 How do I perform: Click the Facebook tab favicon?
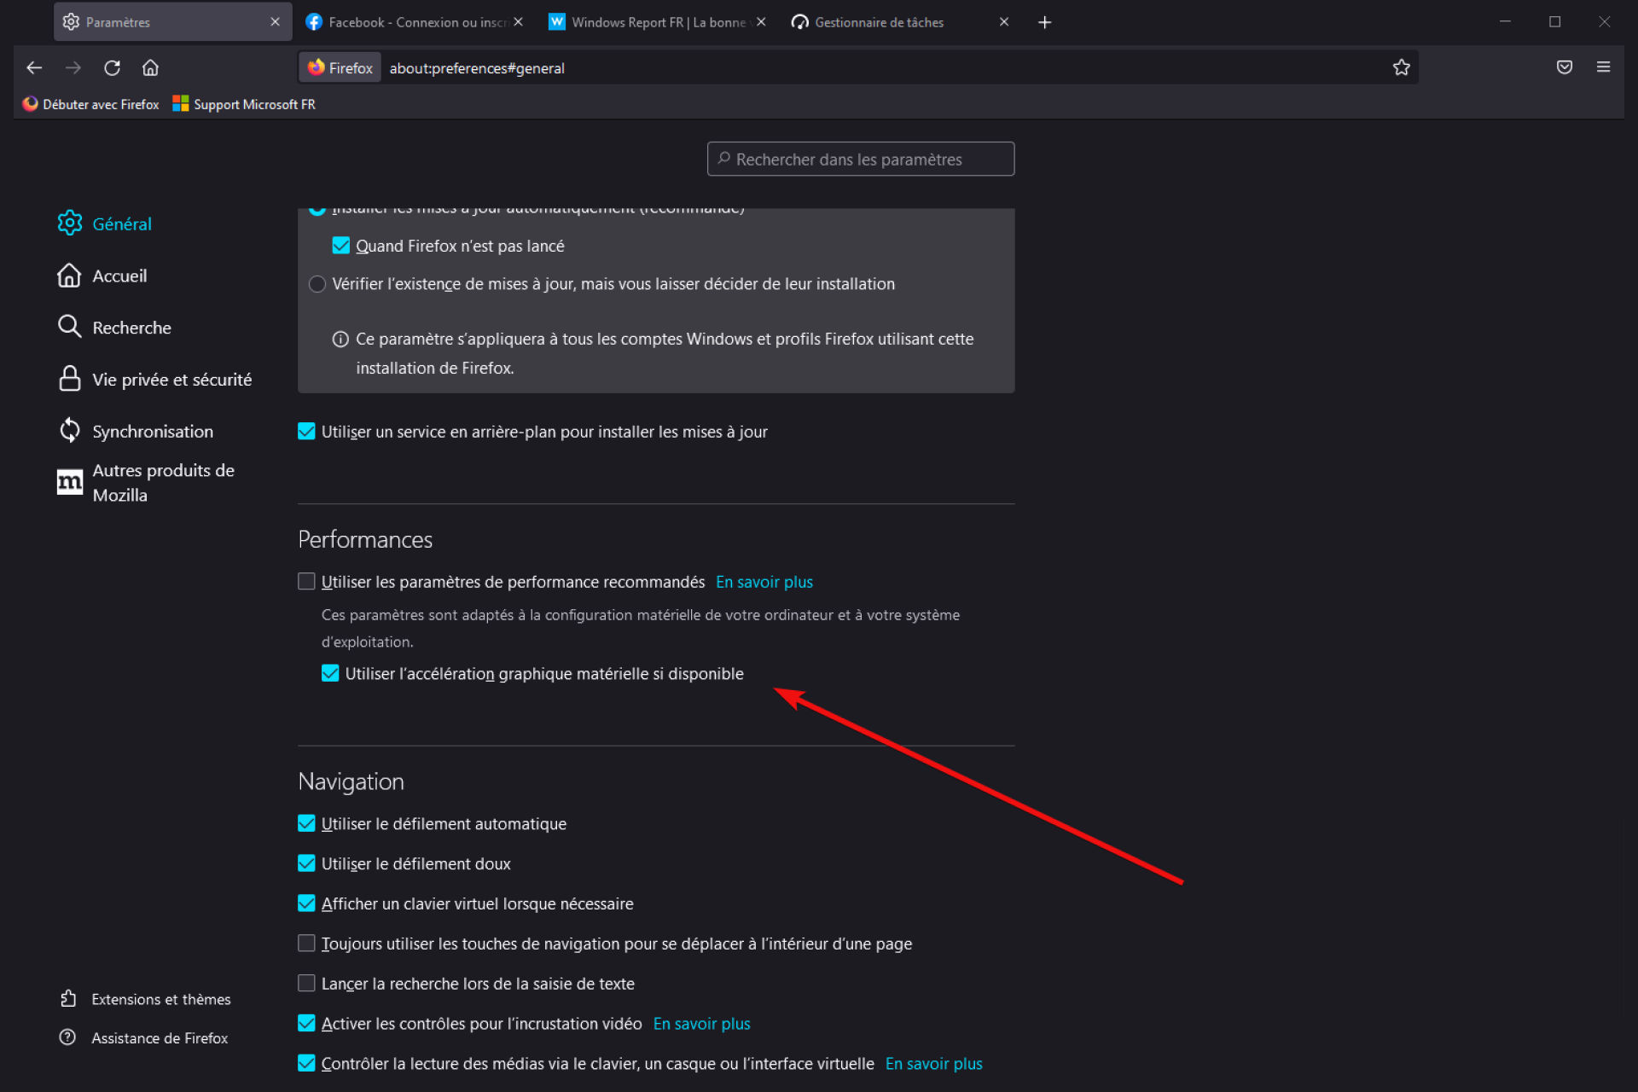pos(314,22)
